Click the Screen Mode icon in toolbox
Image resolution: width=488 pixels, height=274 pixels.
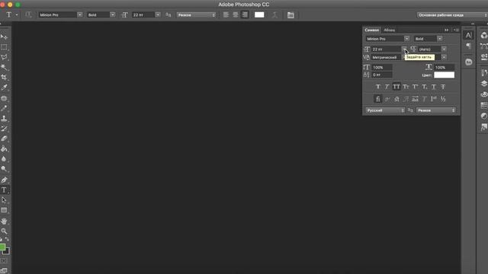pyautogui.click(x=4, y=271)
